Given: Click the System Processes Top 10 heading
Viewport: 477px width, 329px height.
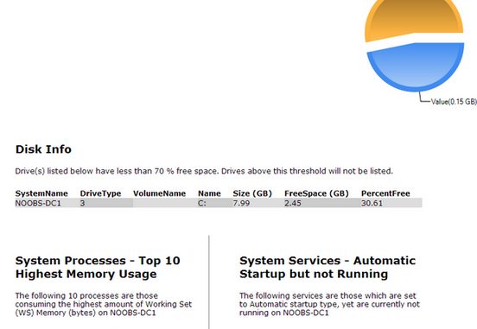Looking at the screenshot, I should pos(98,268).
